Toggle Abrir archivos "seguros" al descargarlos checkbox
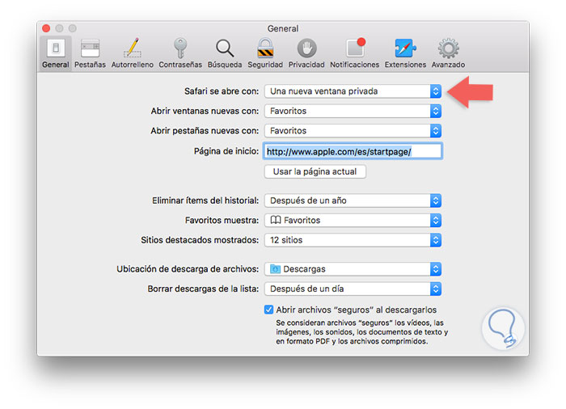Image resolution: width=566 pixels, height=409 pixels. coord(268,310)
